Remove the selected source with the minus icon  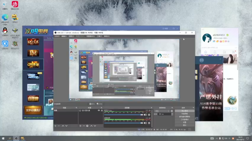pyautogui.click(x=84, y=126)
